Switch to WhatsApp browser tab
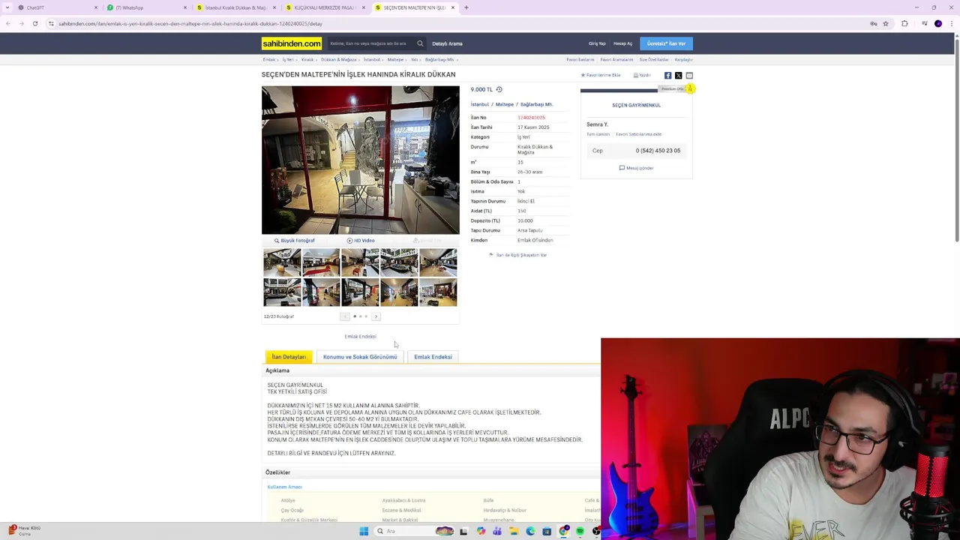The height and width of the screenshot is (540, 960). [x=145, y=7]
